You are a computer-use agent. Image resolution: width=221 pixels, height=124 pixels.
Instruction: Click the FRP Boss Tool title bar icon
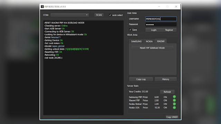click(x=42, y=7)
